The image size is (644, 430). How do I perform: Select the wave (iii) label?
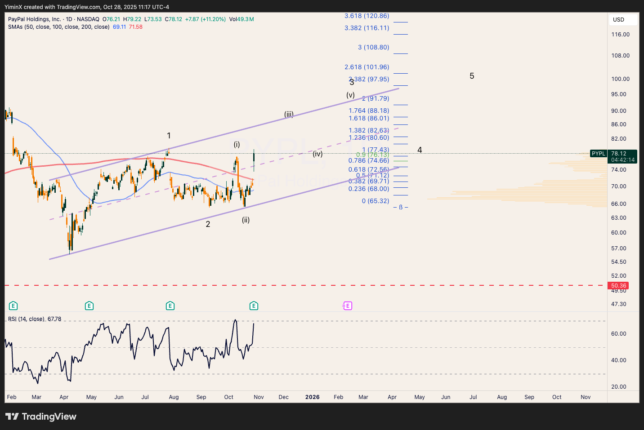tap(289, 114)
